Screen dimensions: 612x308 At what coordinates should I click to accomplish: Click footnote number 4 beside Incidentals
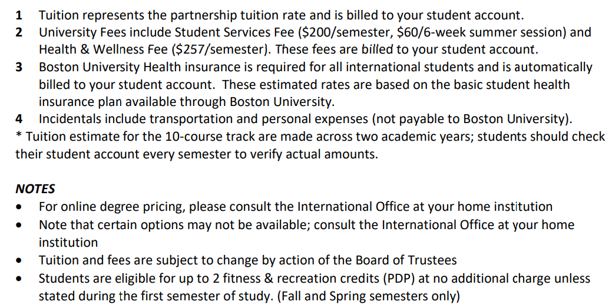click(19, 120)
